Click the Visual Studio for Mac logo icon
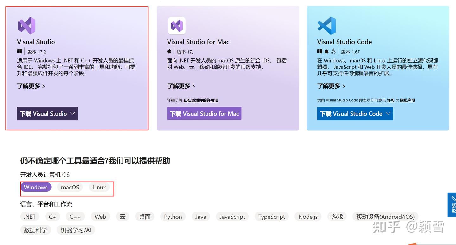 (x=177, y=26)
